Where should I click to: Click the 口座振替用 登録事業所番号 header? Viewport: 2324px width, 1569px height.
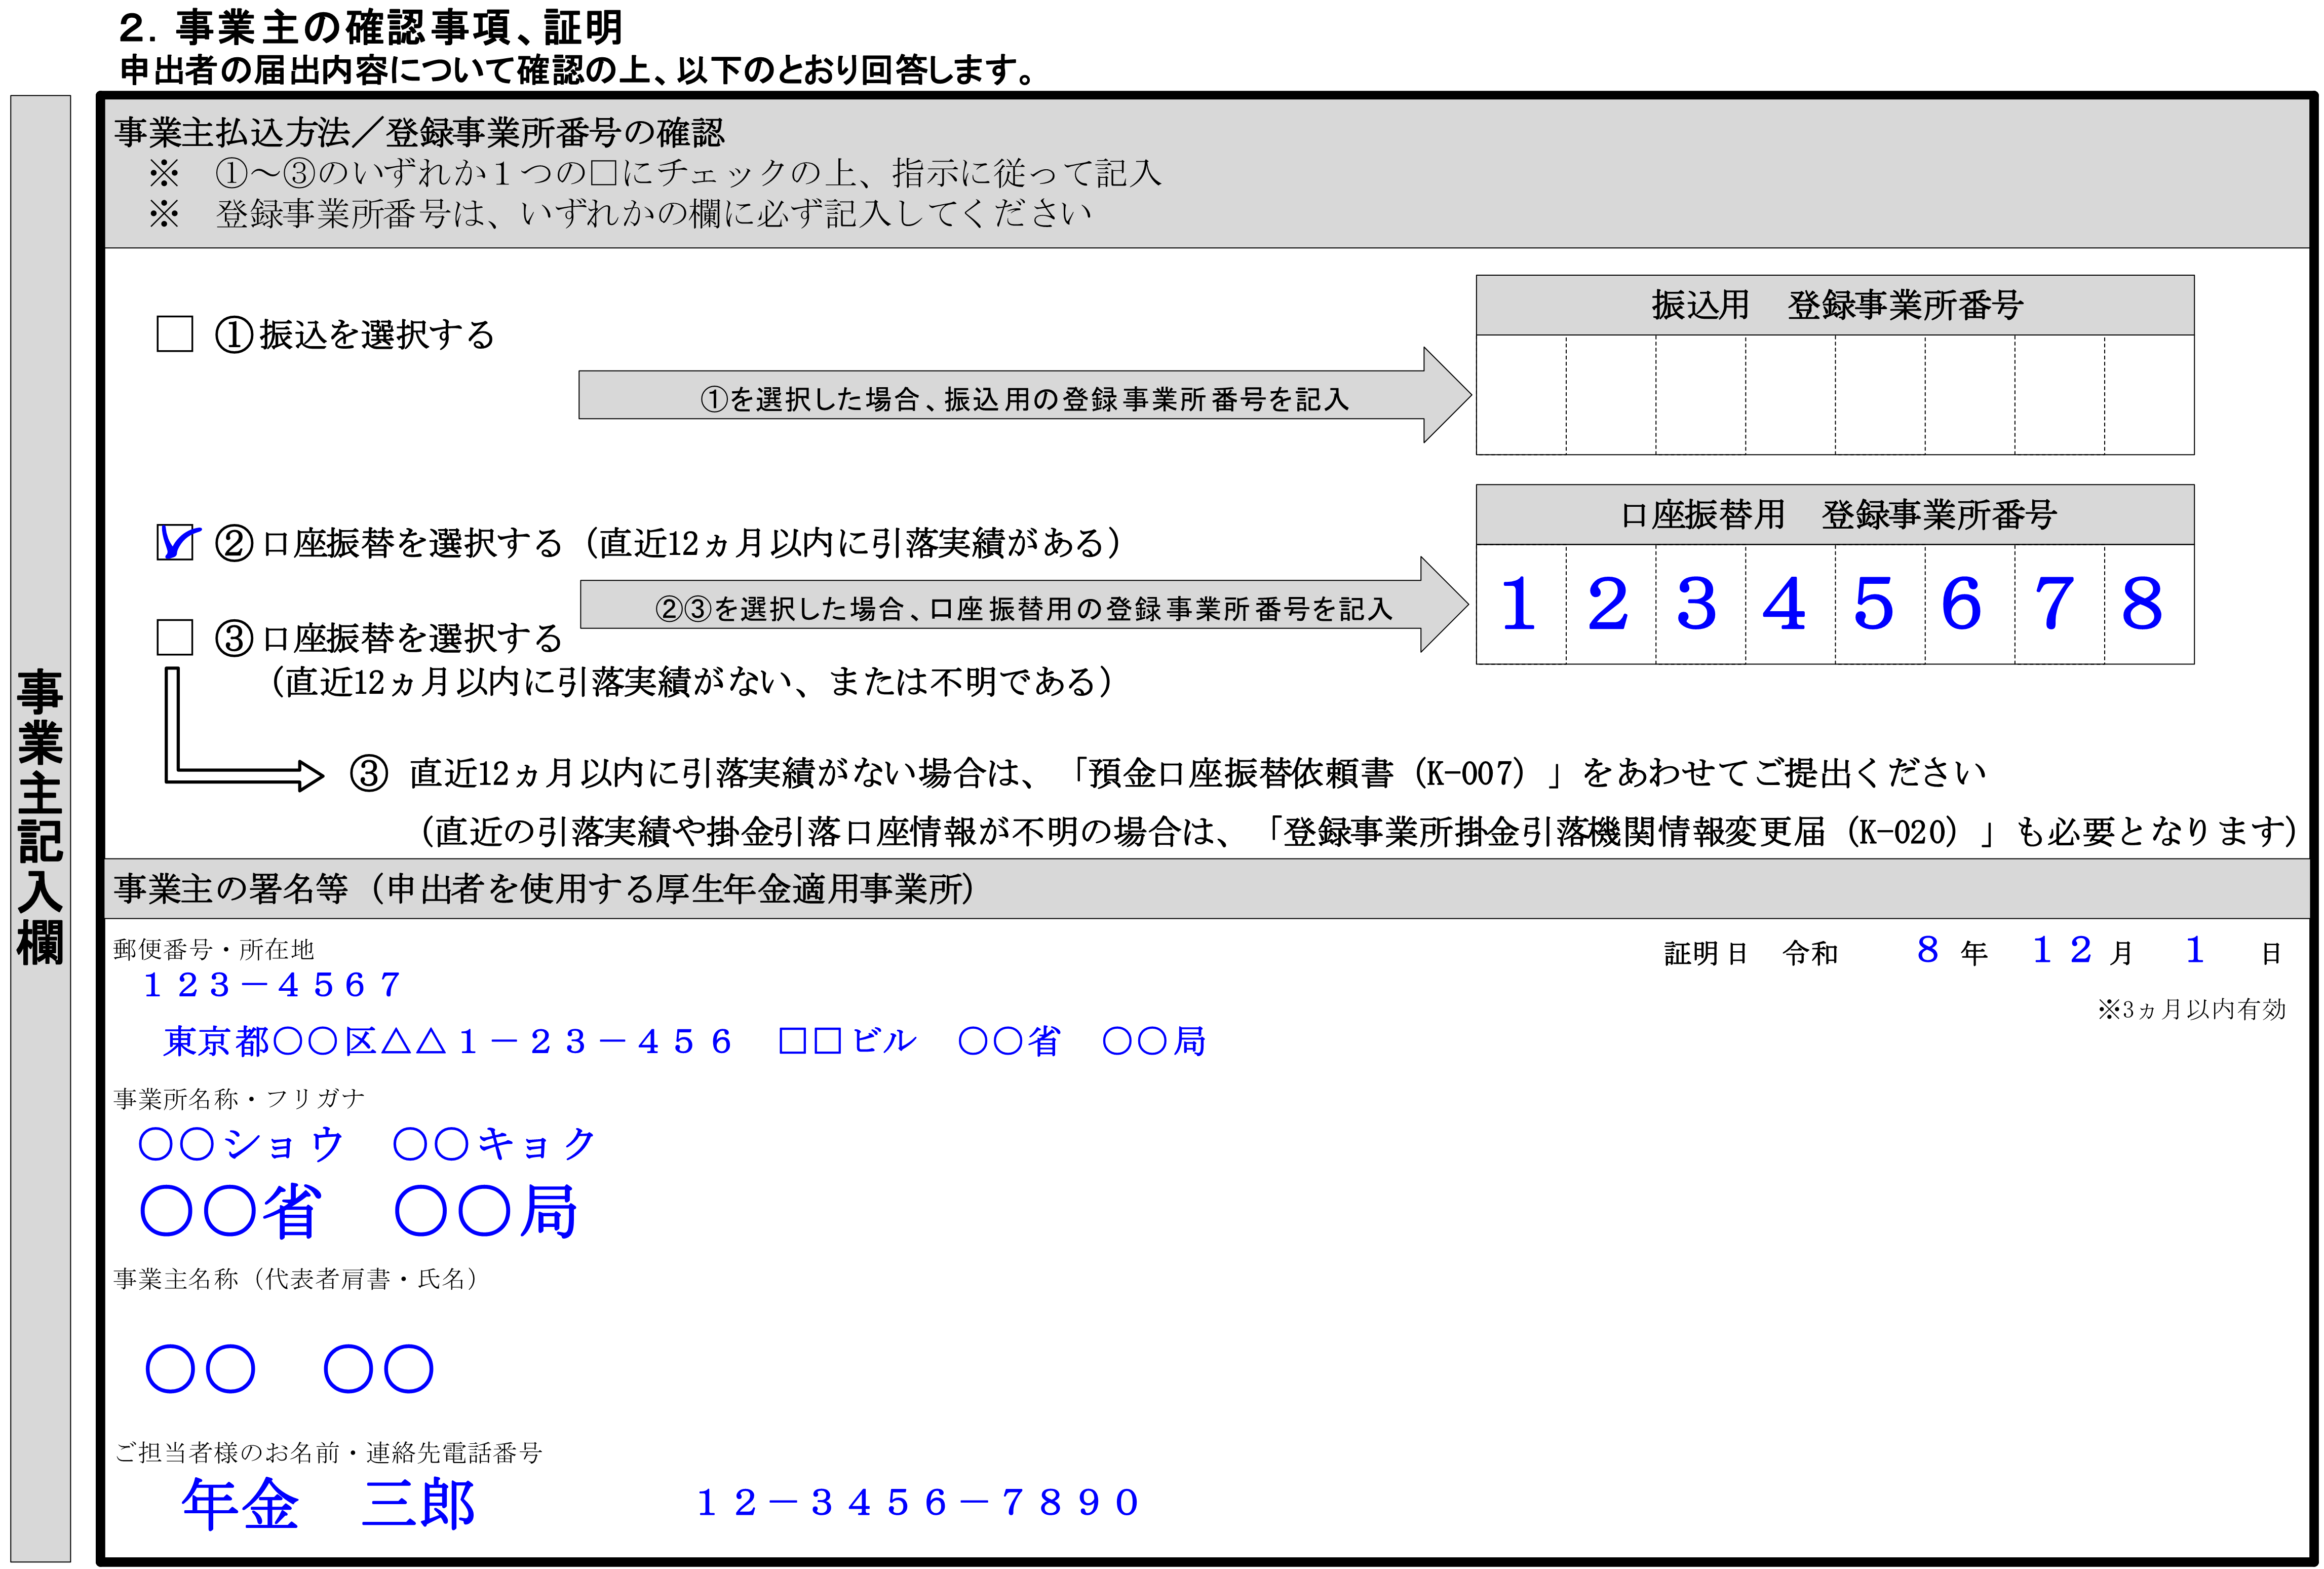tap(1836, 515)
